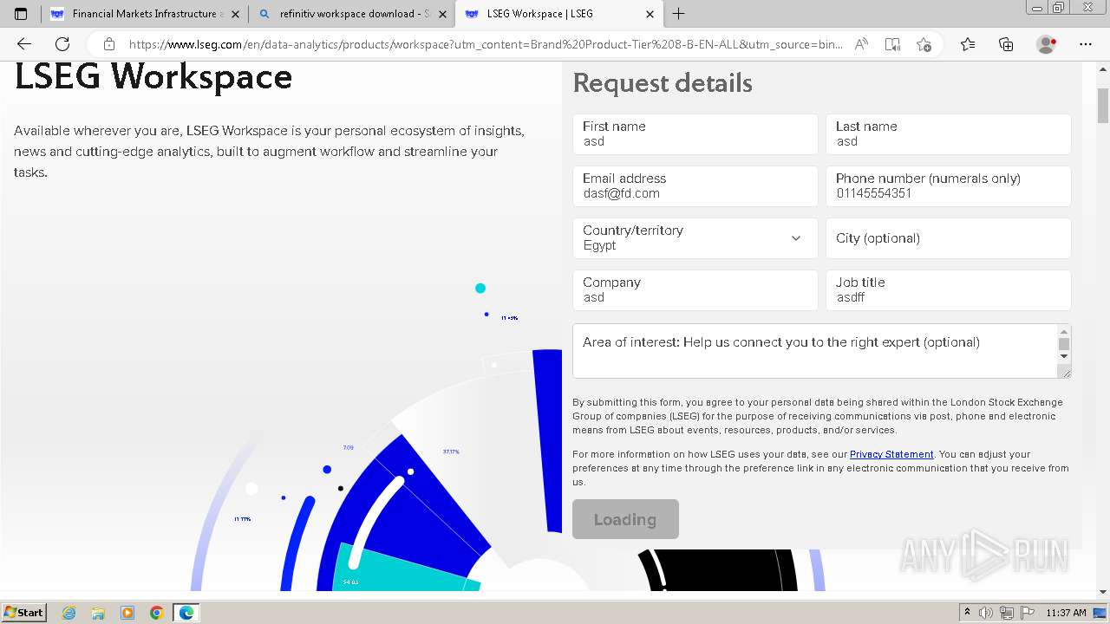This screenshot has width=1110, height=624.
Task: Edit the Email address field
Action: tap(695, 186)
